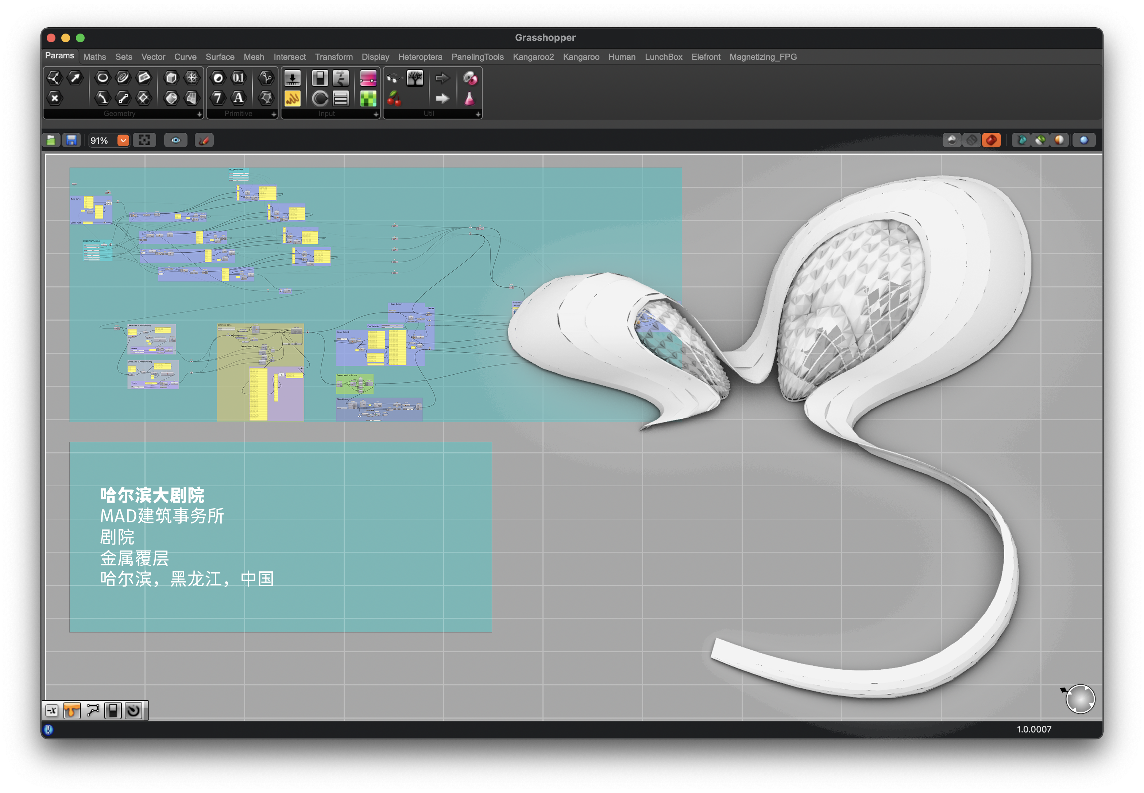Click the Panel (yellow scribble) component icon

[292, 98]
